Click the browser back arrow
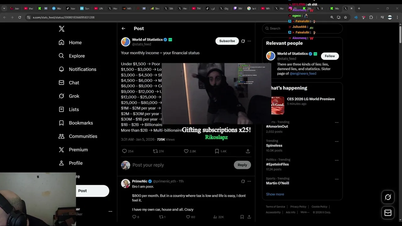This screenshot has width=402, height=226. pos(4,18)
